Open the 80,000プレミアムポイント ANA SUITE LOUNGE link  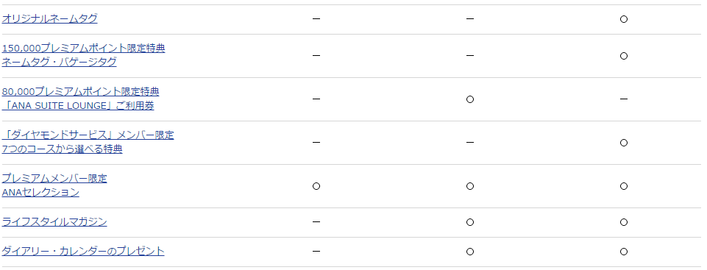[x=80, y=99]
